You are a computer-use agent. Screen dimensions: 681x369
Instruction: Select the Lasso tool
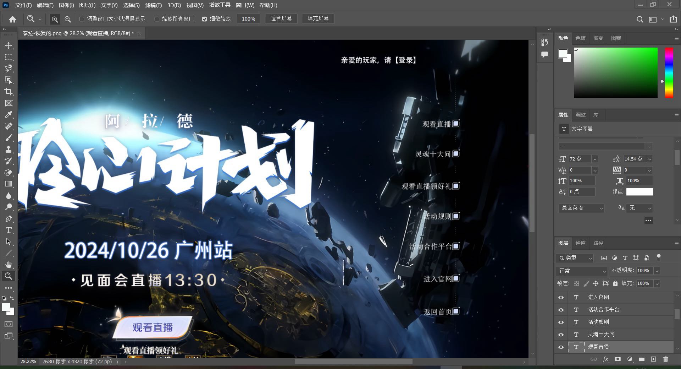(x=9, y=69)
